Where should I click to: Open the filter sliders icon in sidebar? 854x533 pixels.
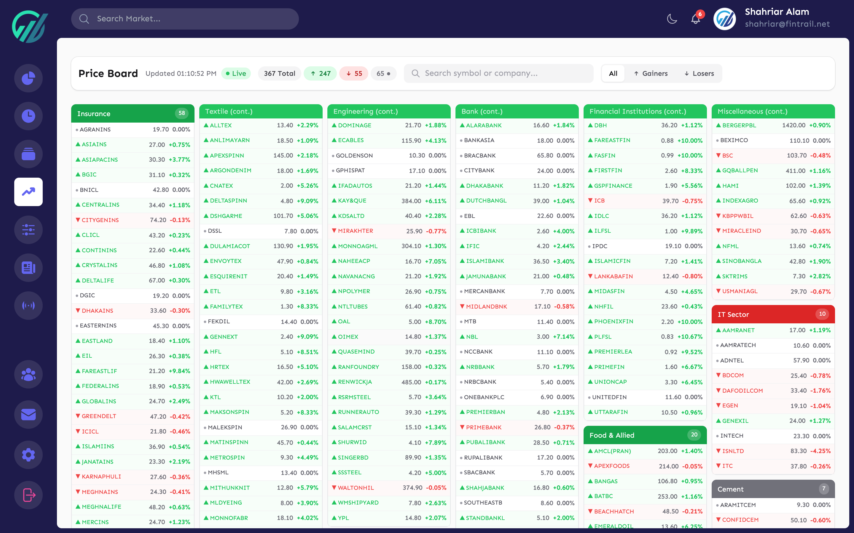(x=28, y=230)
